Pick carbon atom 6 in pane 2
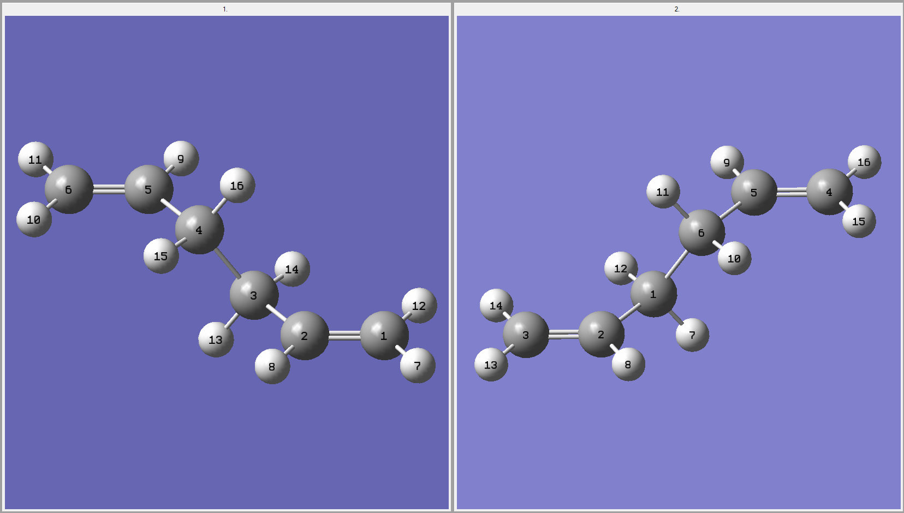This screenshot has height=513, width=904. click(702, 232)
